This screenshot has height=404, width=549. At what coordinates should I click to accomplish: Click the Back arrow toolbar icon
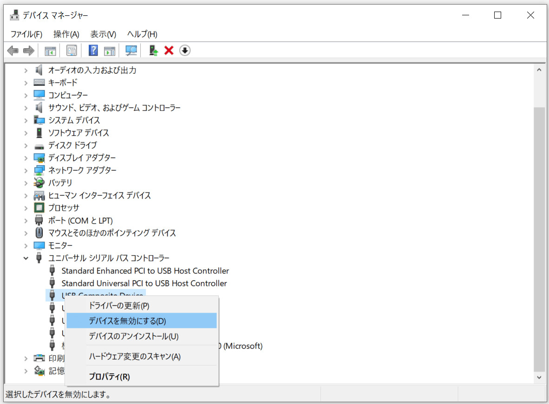pyautogui.click(x=13, y=51)
